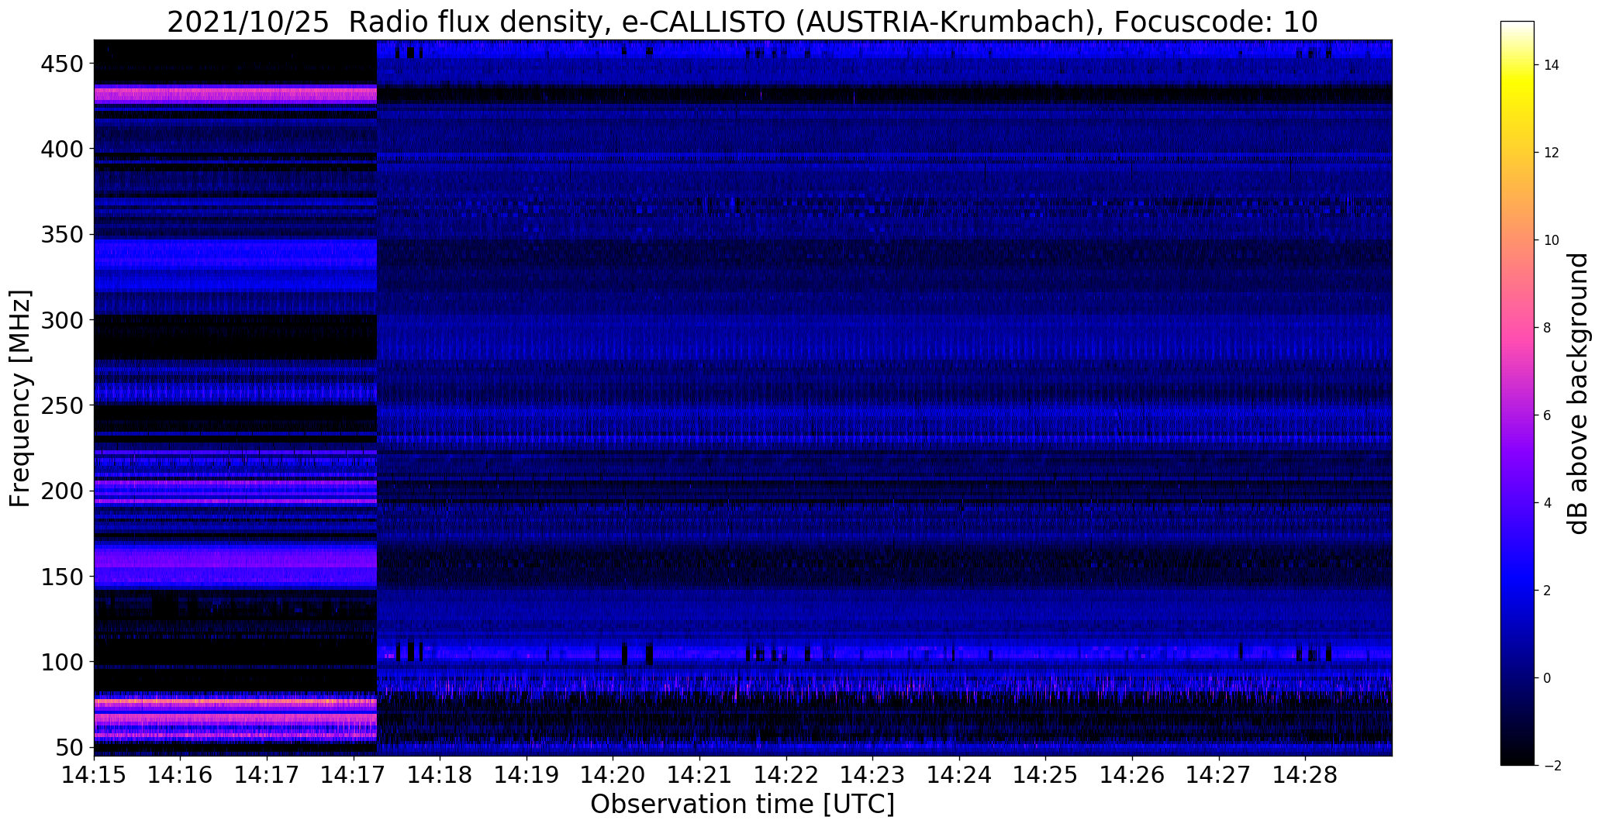Image resolution: width=1602 pixels, height=827 pixels.
Task: Click the 400 MHz frequency tick label
Action: 62,148
